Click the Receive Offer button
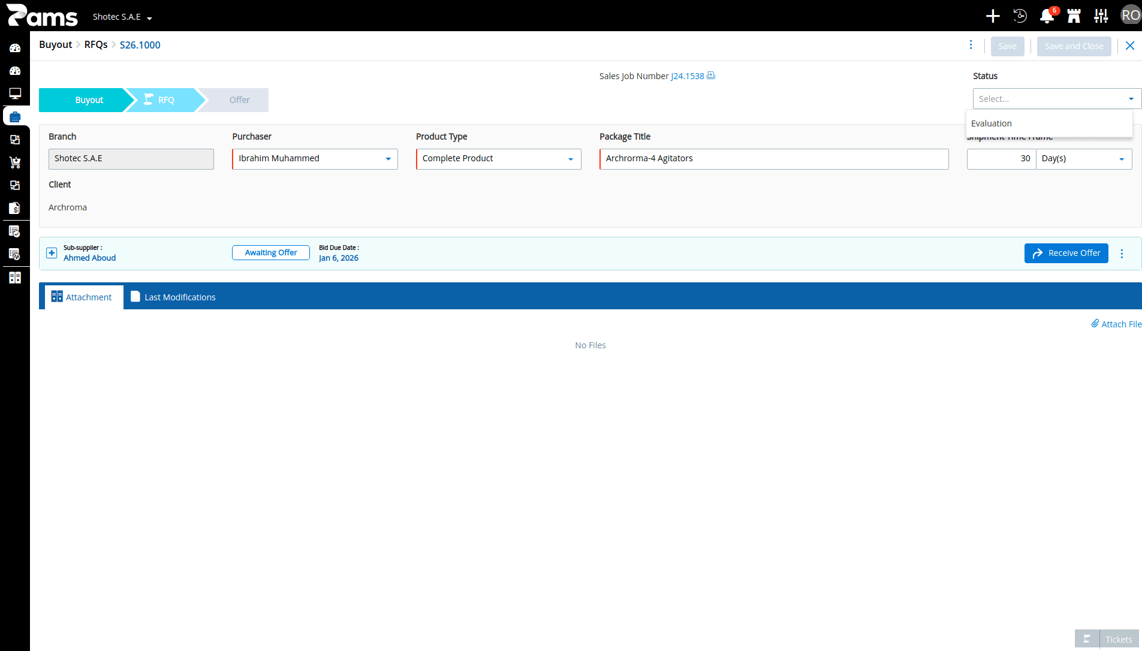 coord(1066,253)
